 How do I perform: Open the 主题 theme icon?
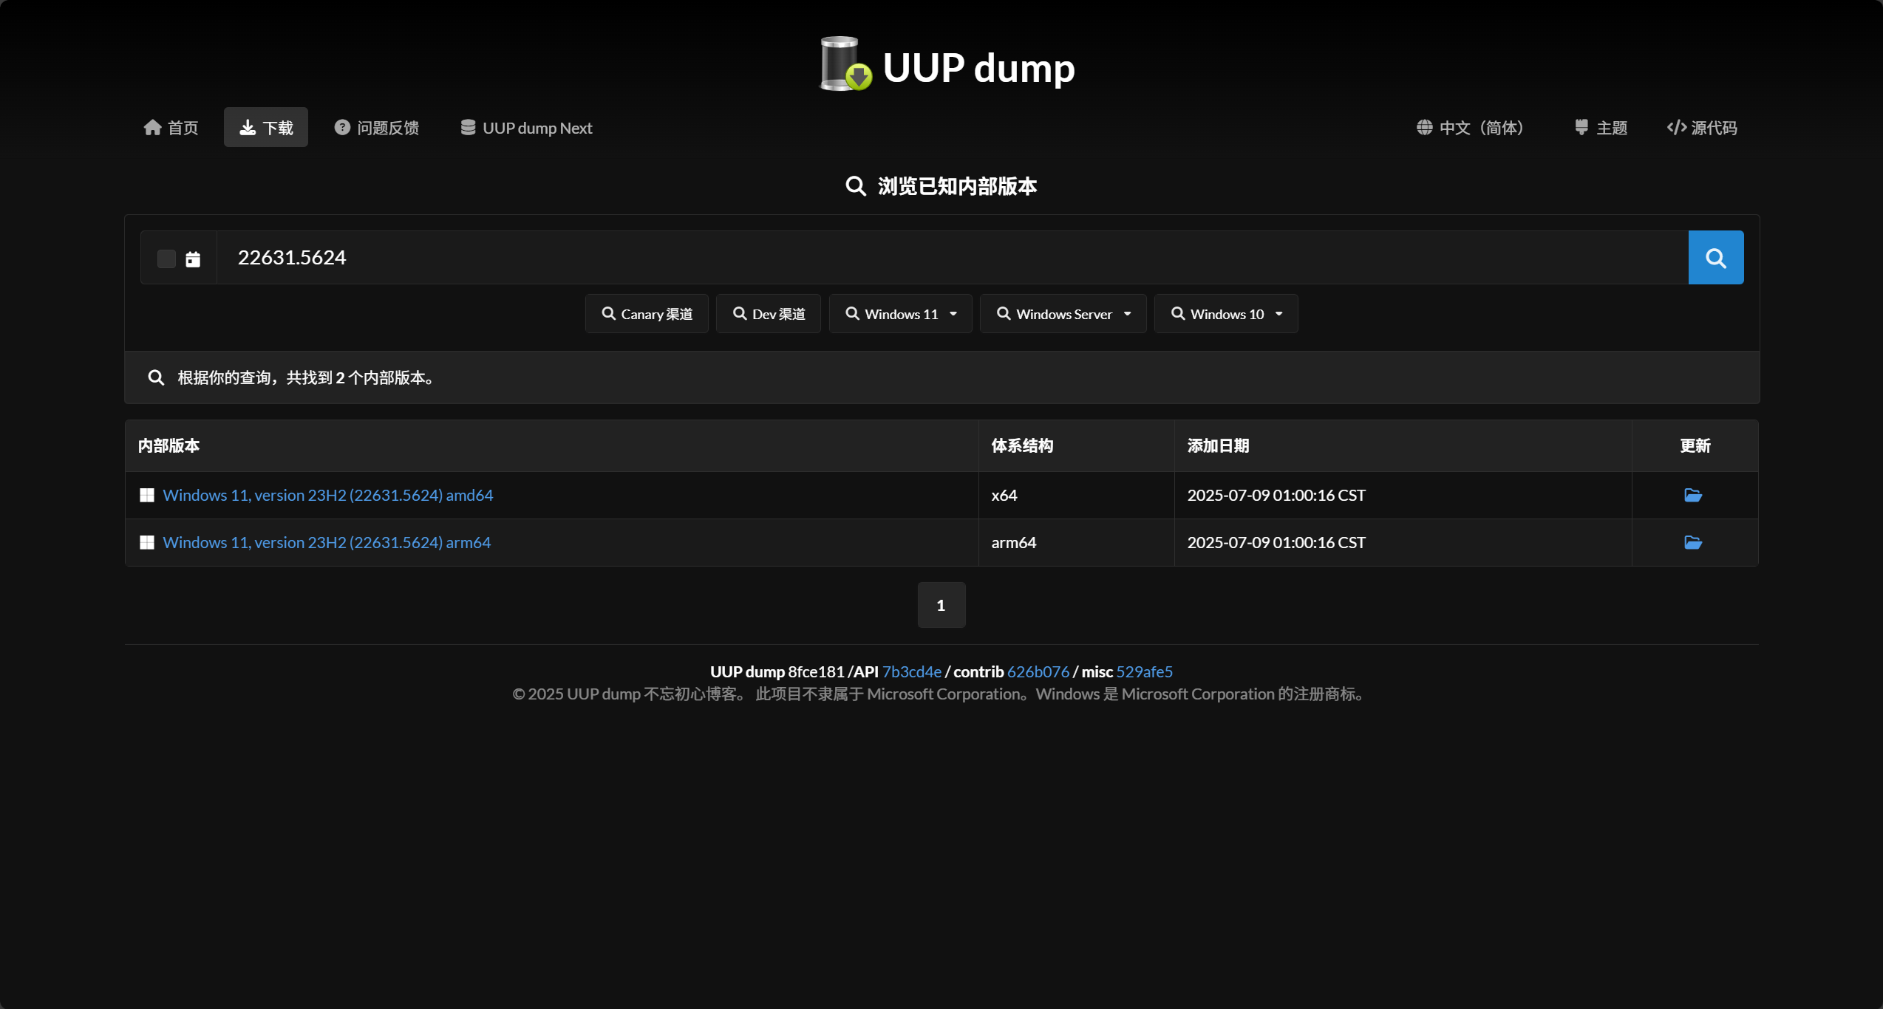click(x=1581, y=126)
